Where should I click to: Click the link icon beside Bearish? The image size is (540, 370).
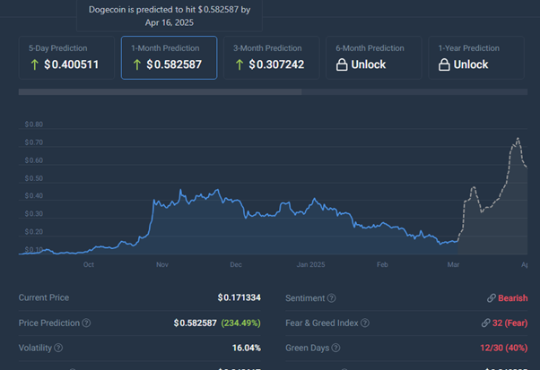[x=492, y=298]
